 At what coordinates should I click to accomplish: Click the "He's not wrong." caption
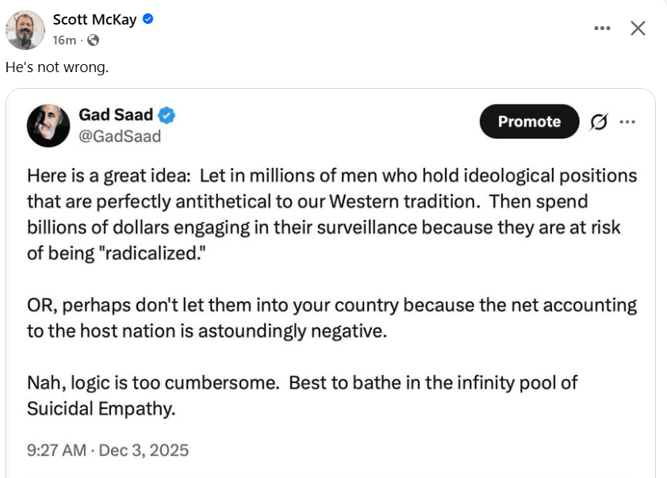57,67
